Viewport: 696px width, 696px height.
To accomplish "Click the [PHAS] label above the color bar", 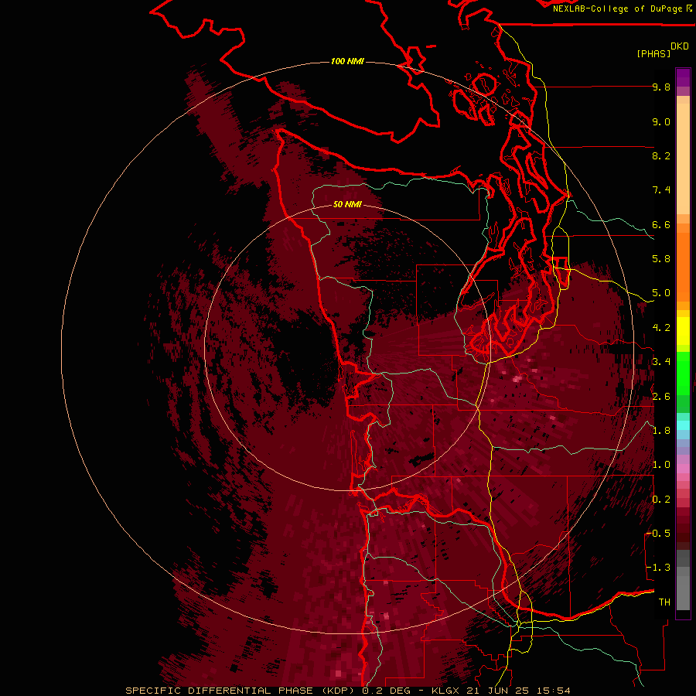I will [653, 54].
